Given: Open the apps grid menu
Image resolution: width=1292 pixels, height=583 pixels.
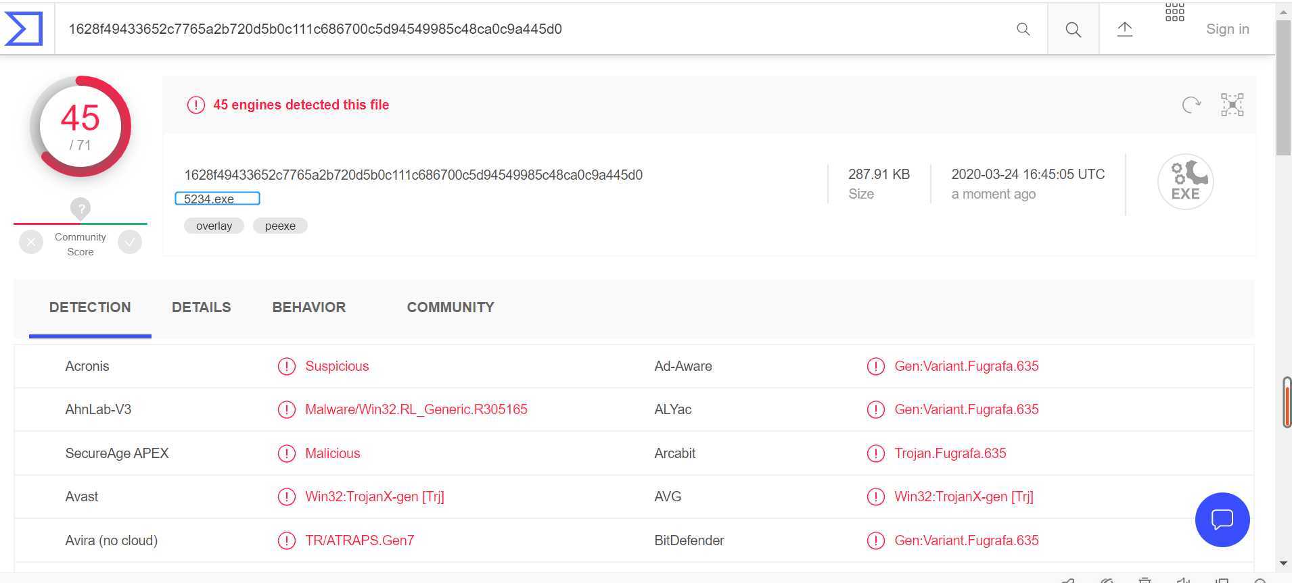Looking at the screenshot, I should 1175,12.
